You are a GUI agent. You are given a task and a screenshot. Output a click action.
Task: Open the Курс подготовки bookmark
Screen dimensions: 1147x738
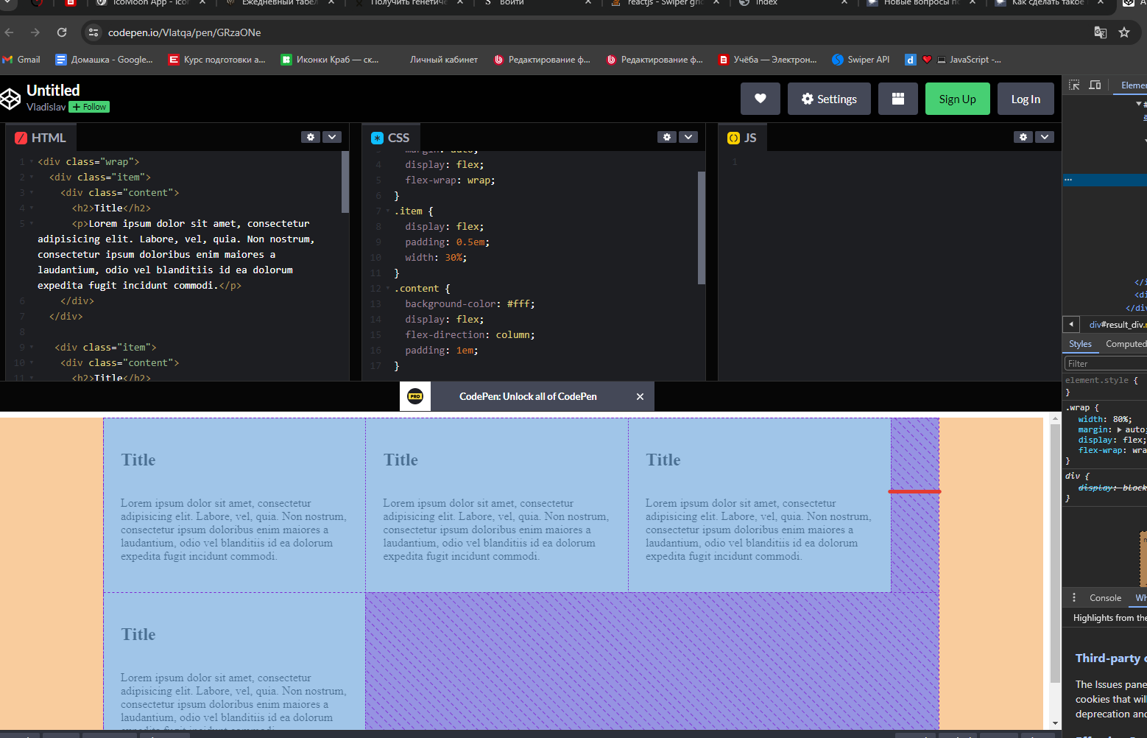[217, 60]
